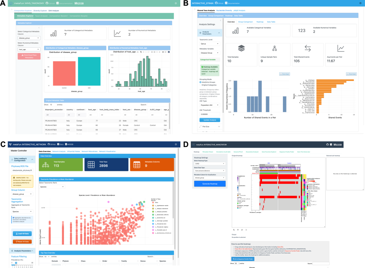This screenshot has width=365, height=268.
Task: Click ANI Threshold input field
Action: click(x=210, y=114)
